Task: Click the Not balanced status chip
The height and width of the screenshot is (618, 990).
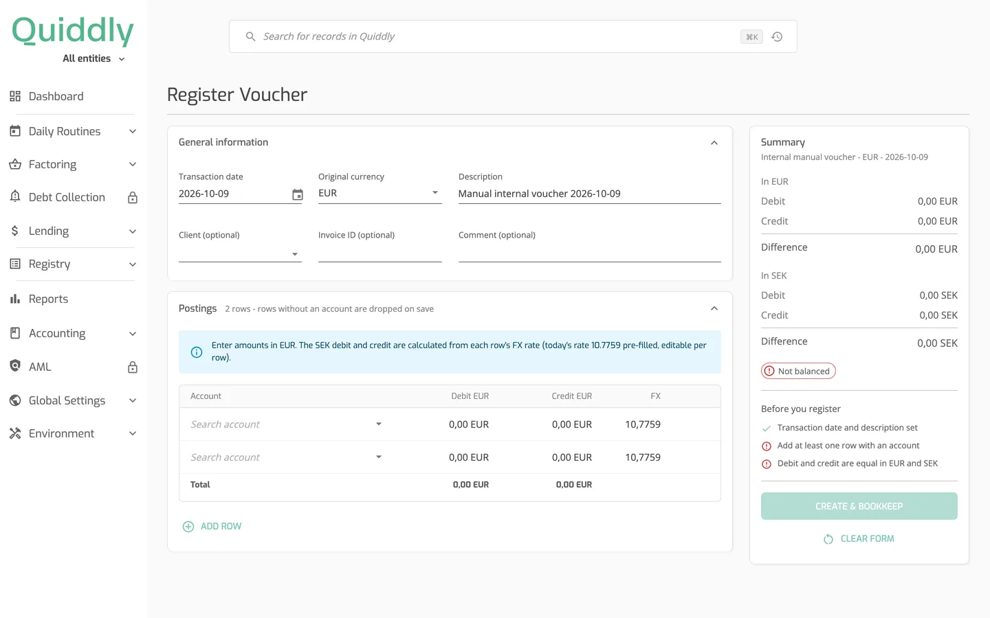Action: (798, 371)
